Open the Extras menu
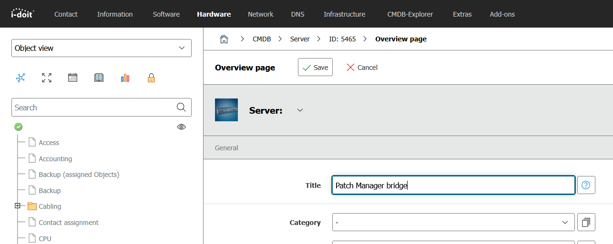This screenshot has height=244, width=613. pos(462,14)
